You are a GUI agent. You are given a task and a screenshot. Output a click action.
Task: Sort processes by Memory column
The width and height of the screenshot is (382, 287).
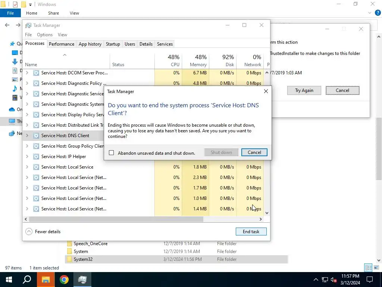tap(195, 61)
